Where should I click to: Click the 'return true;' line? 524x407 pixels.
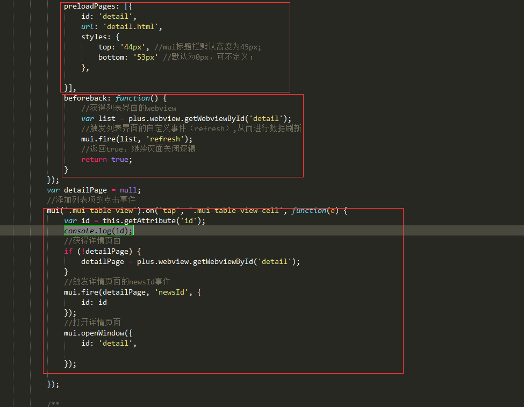[x=106, y=160]
